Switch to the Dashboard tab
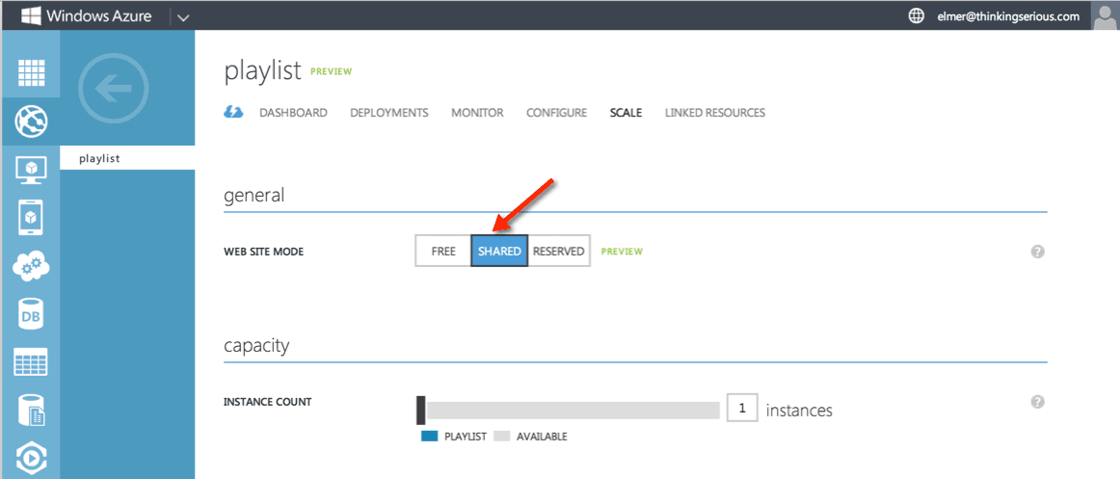Viewport: 1120px width, 479px height. coord(293,113)
